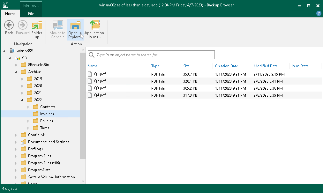Select the Folder up icon
The height and width of the screenshot is (193, 323).
click(x=37, y=25)
